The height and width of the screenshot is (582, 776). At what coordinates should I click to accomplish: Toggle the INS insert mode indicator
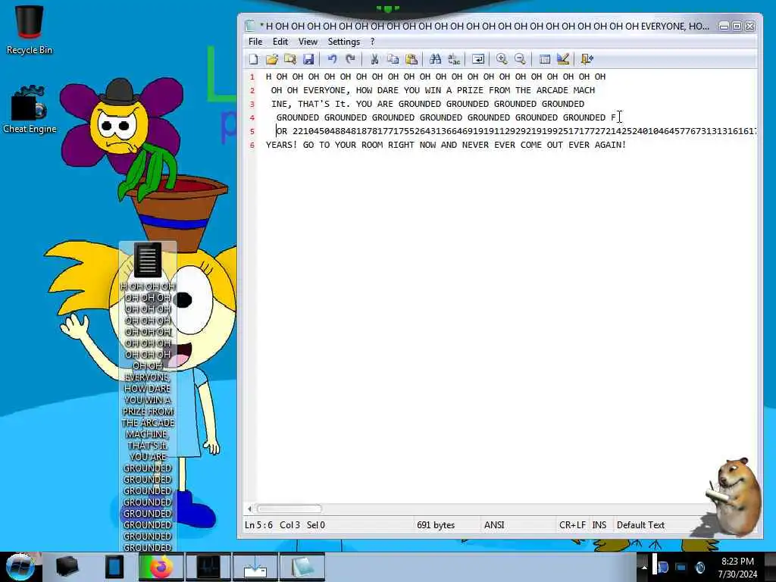599,525
